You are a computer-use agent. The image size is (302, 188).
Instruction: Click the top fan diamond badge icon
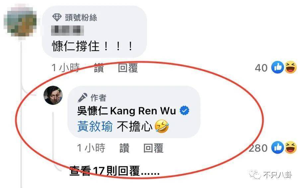click(x=57, y=18)
